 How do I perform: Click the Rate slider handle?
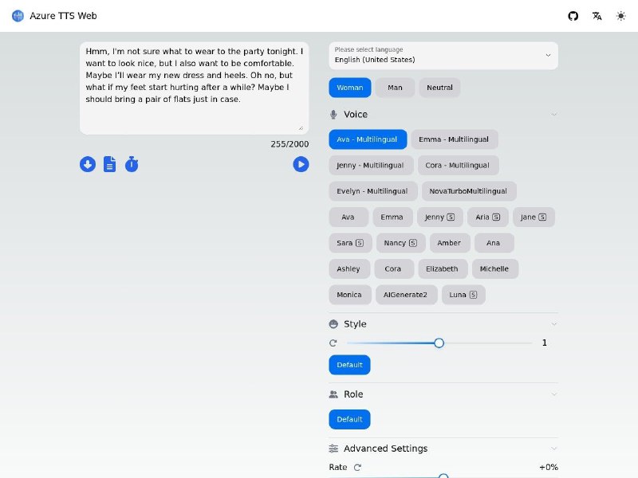click(x=443, y=476)
